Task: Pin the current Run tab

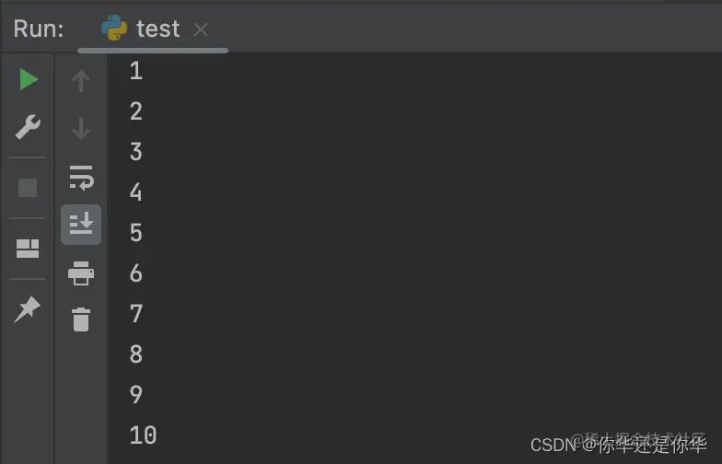Action: 28,308
